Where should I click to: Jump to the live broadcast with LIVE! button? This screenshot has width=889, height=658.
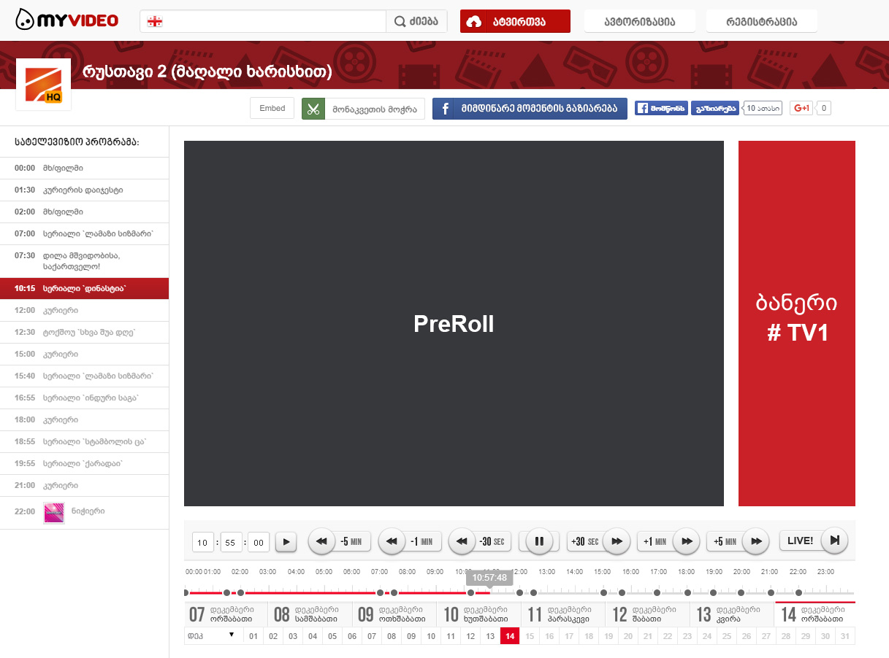pos(812,541)
